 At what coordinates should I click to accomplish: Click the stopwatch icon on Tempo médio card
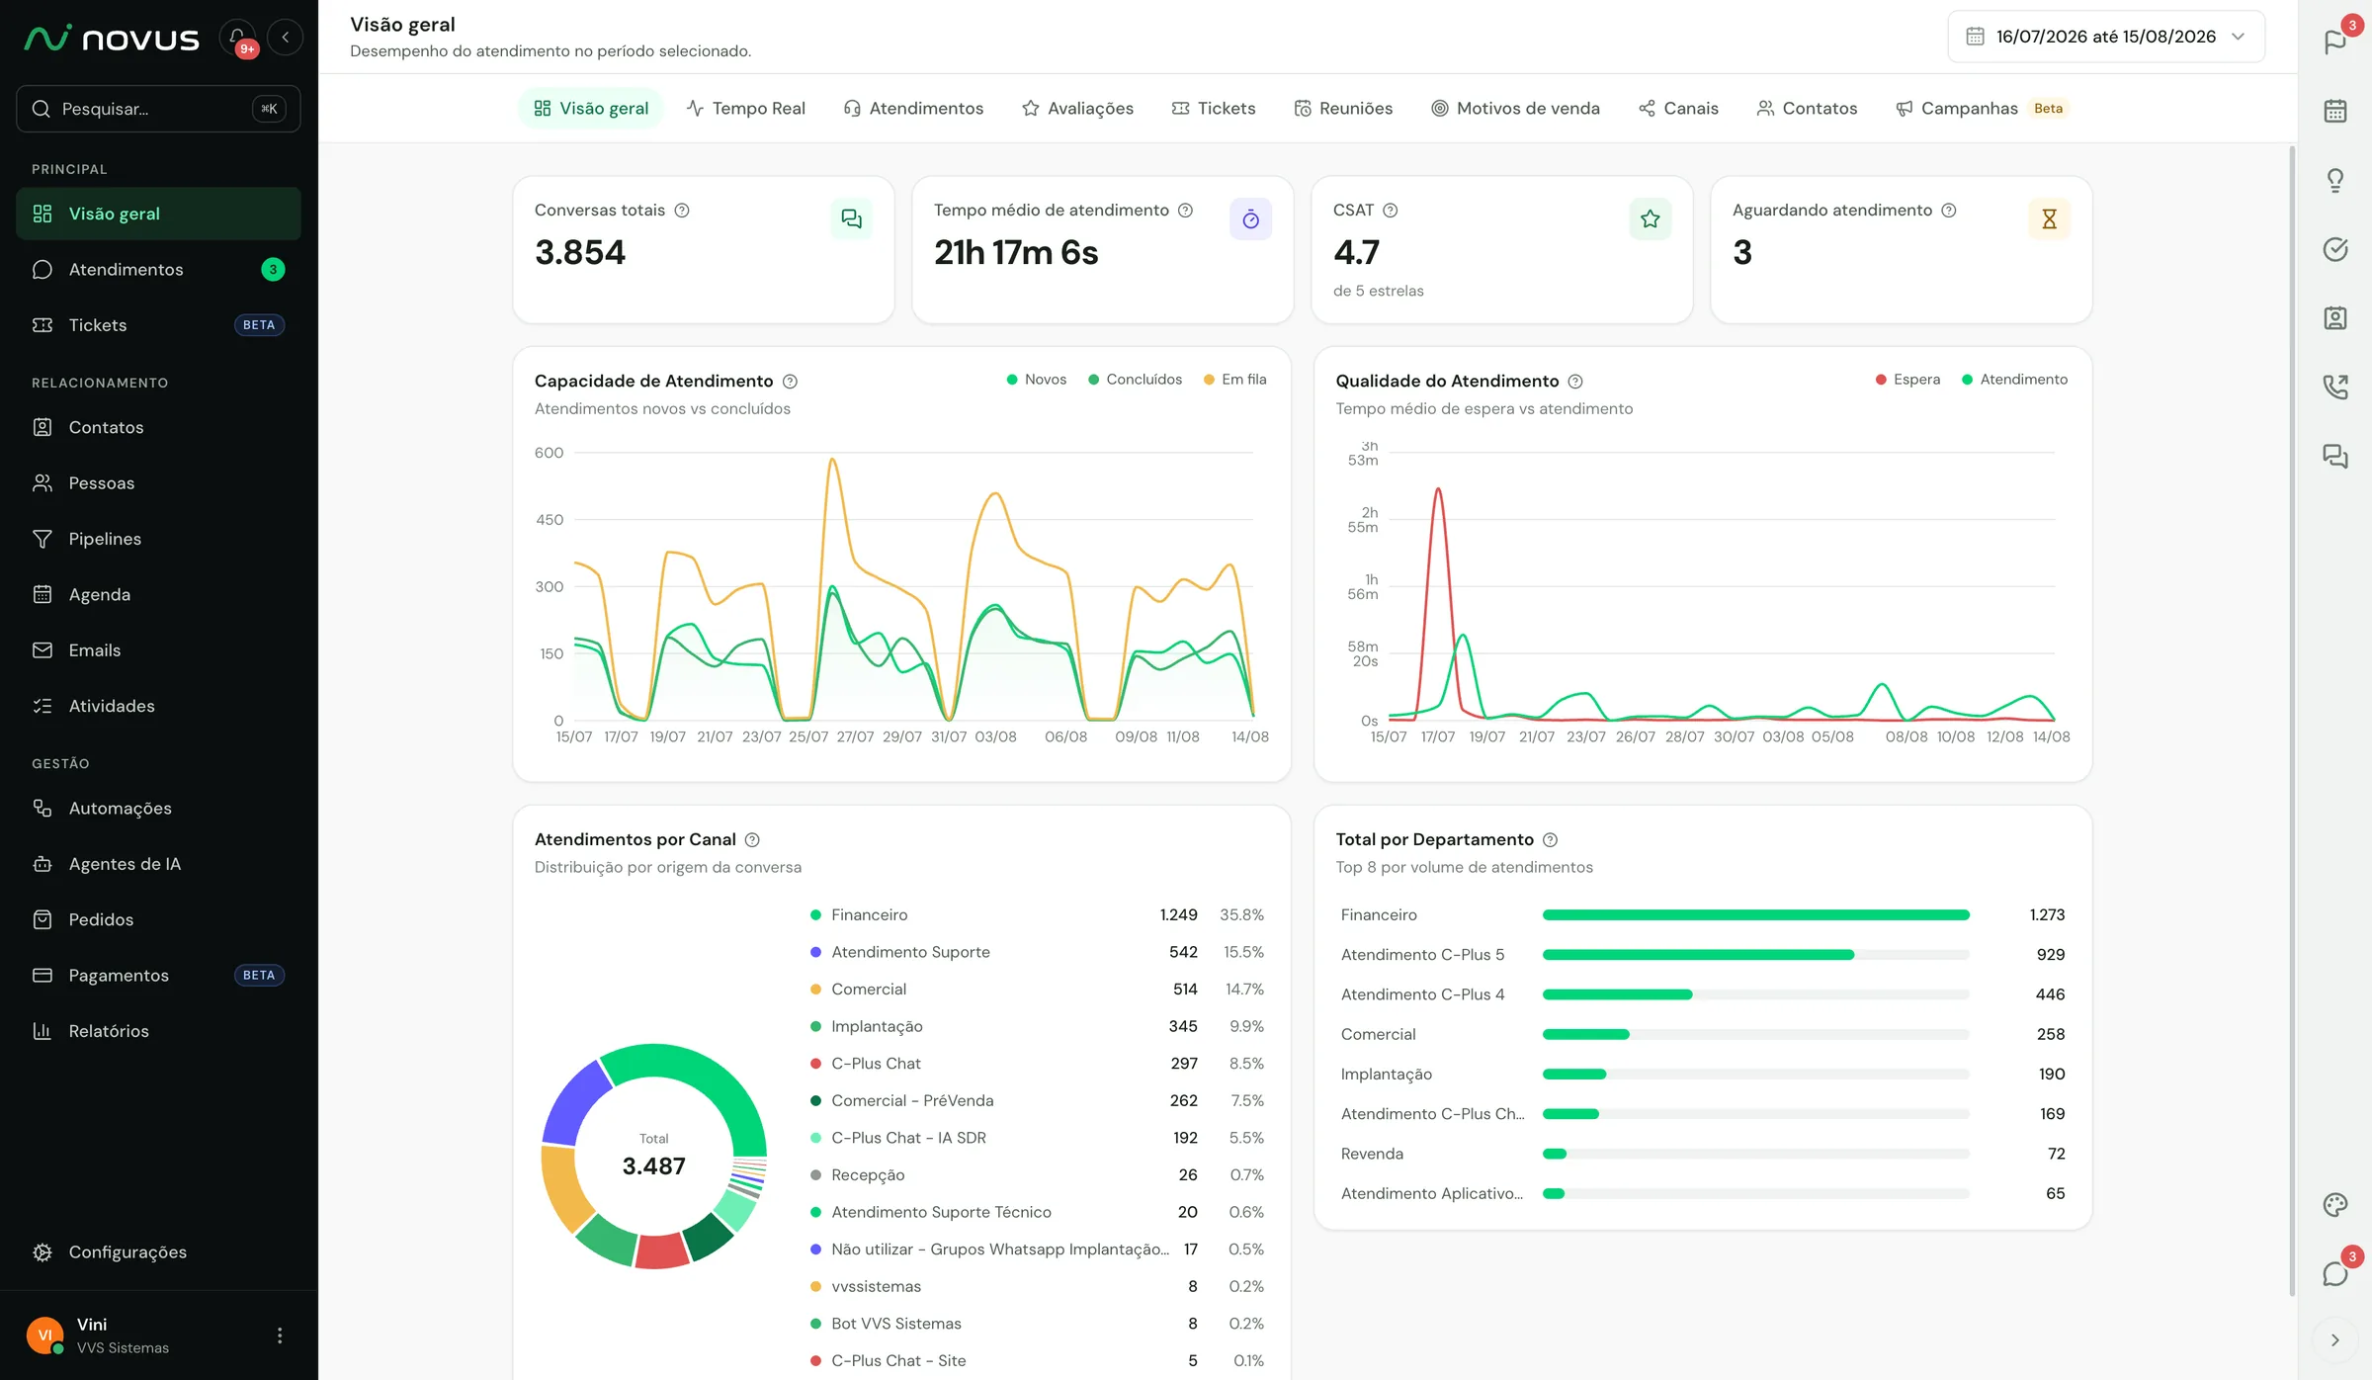tap(1250, 218)
